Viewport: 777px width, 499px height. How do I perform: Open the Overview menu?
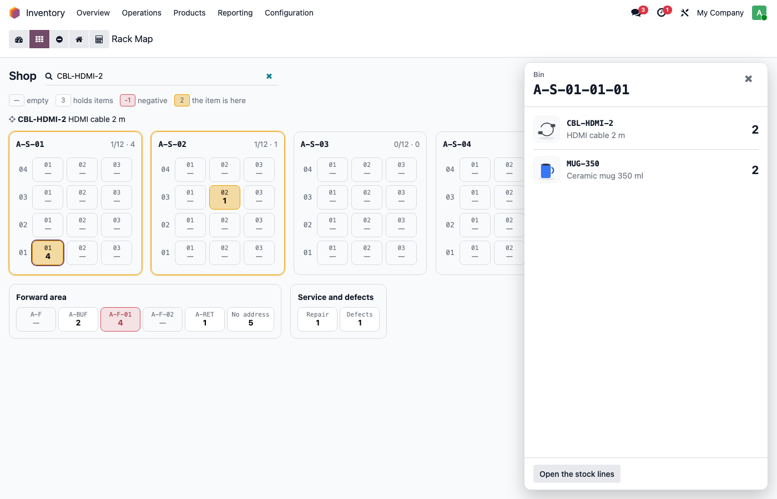93,13
